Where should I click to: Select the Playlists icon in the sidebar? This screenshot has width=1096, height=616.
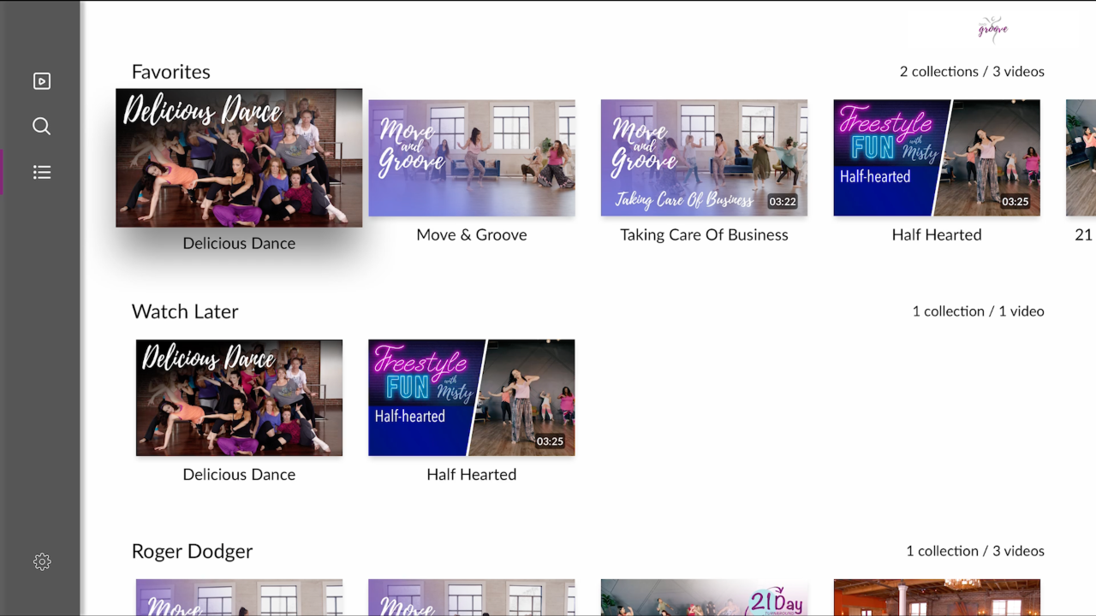(x=41, y=172)
